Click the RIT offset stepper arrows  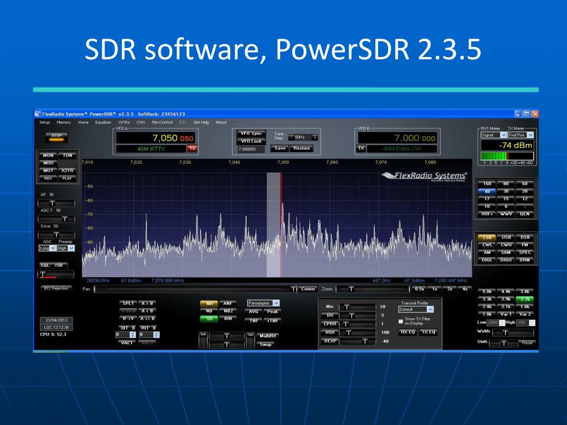coord(156,335)
